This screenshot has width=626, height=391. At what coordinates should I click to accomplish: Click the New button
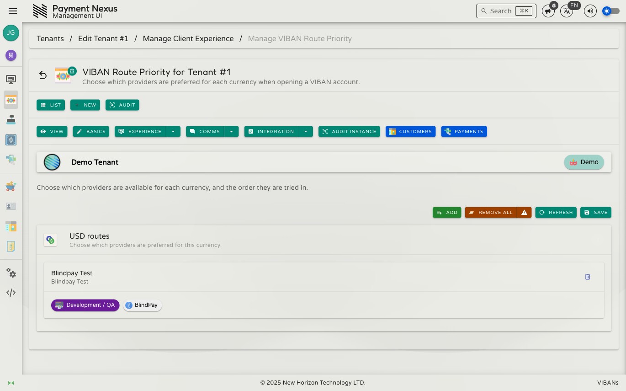(85, 105)
